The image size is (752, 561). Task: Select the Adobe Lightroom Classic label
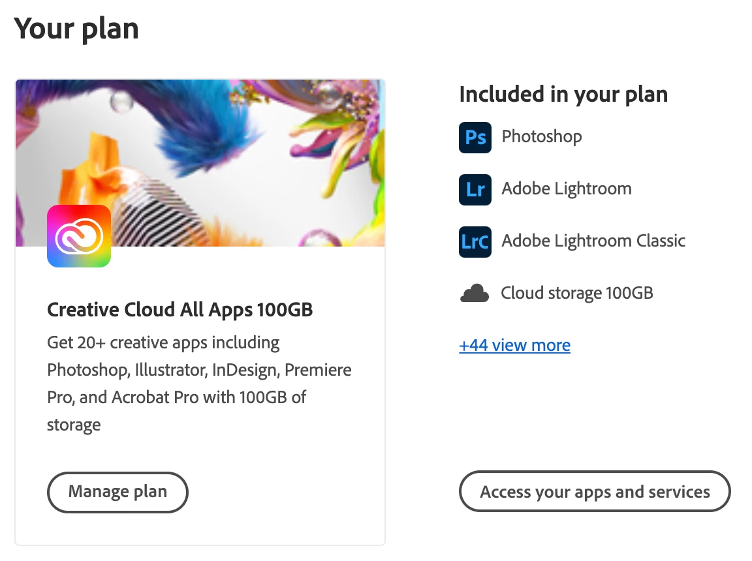[x=593, y=241]
